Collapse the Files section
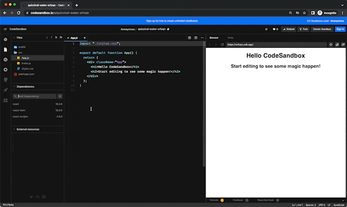The height and width of the screenshot is (207, 347). [14, 38]
